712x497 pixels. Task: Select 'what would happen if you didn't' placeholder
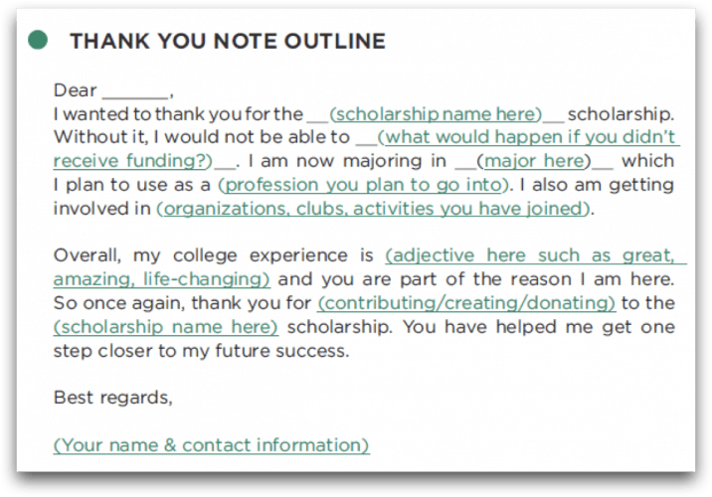[x=529, y=137]
